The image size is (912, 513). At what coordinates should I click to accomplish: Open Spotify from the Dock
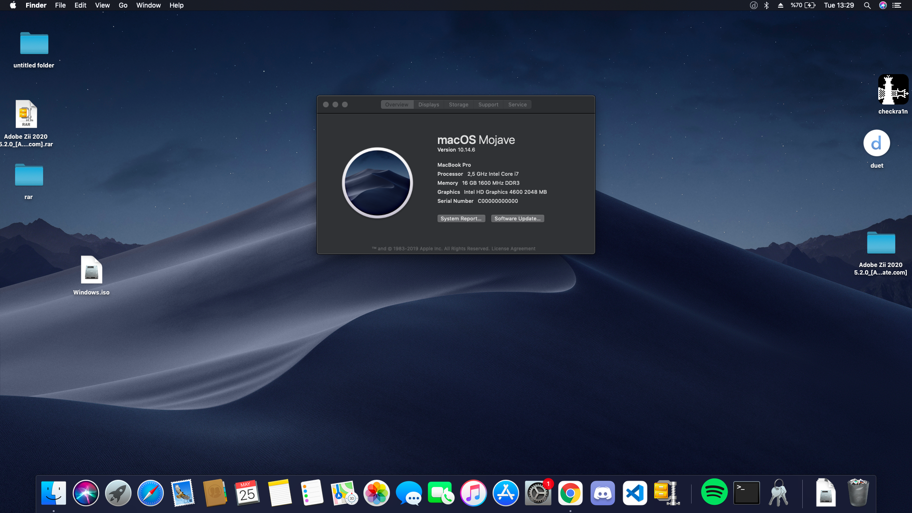(714, 492)
